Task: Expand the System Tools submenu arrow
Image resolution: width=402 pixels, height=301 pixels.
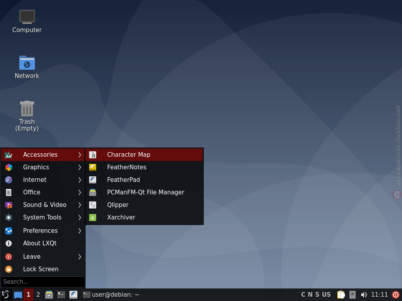Action: click(x=80, y=217)
